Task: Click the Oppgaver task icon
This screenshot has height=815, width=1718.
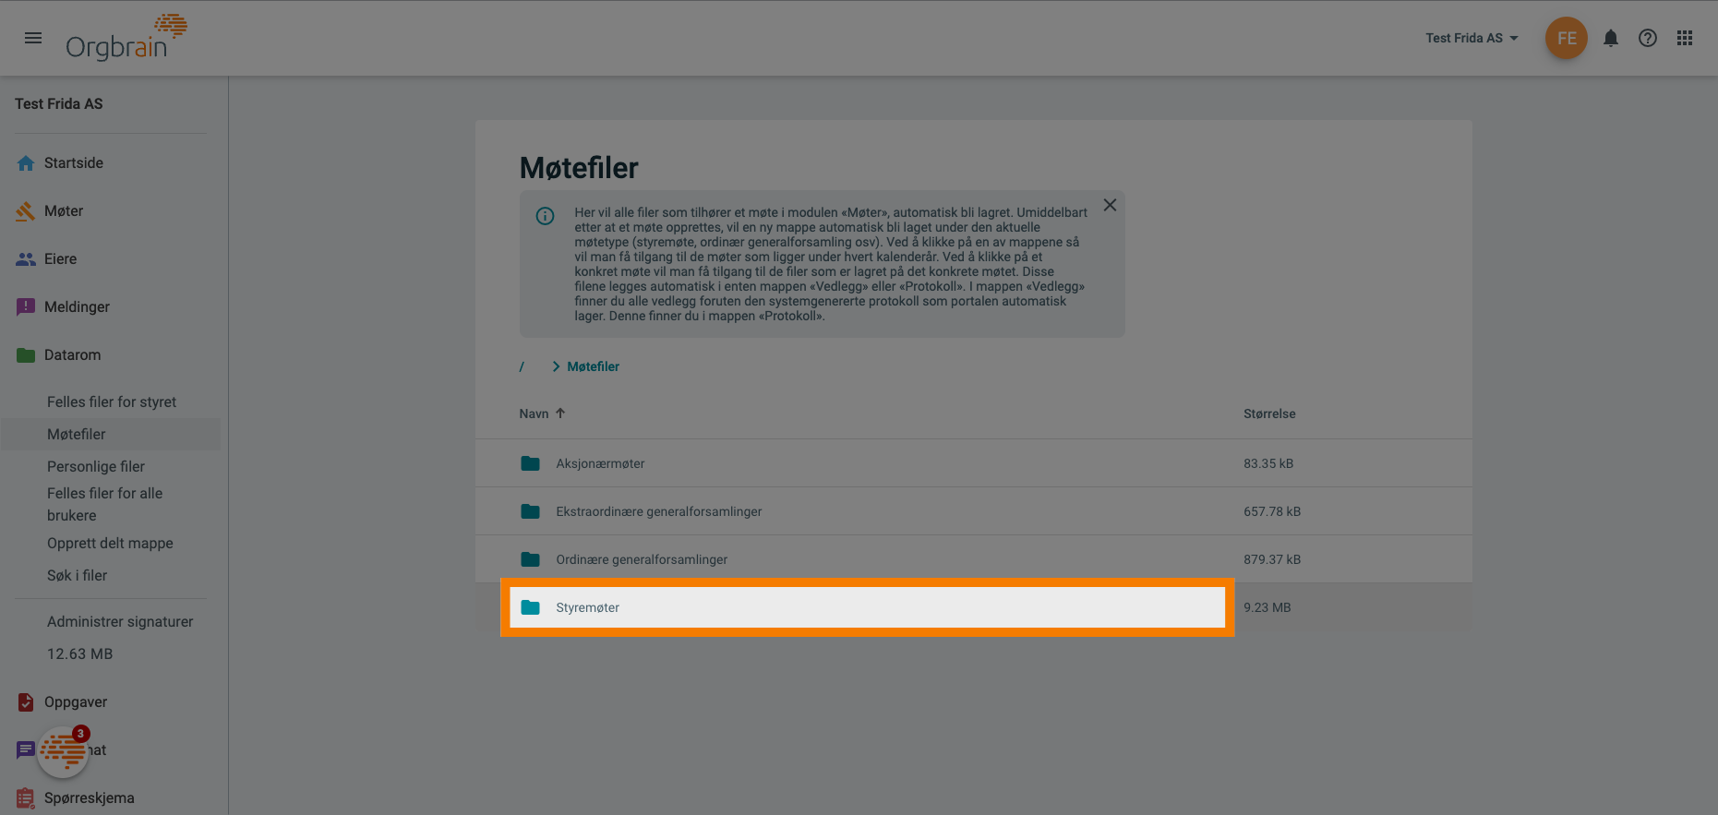Action: tap(26, 702)
